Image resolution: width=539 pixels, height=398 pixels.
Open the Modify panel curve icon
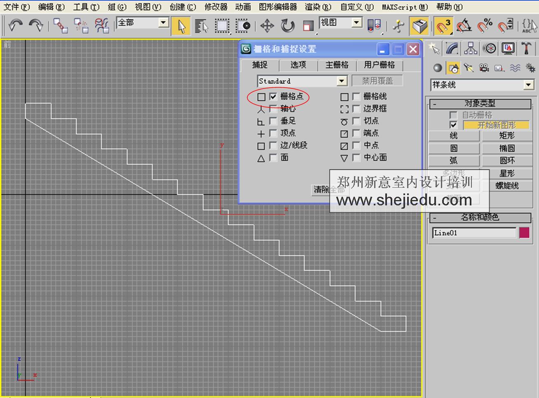(x=452, y=48)
